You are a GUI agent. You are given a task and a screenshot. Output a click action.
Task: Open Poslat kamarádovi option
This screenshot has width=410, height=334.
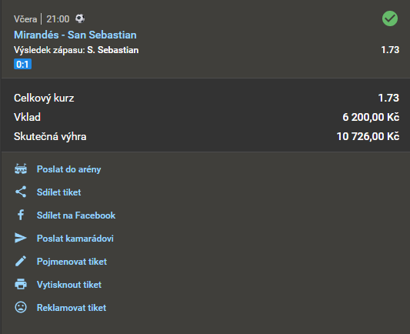[75, 239]
